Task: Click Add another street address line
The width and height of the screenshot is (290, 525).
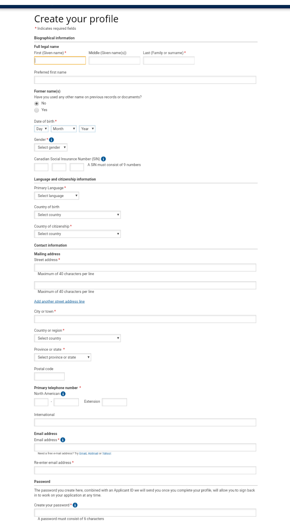Action: coord(59,302)
